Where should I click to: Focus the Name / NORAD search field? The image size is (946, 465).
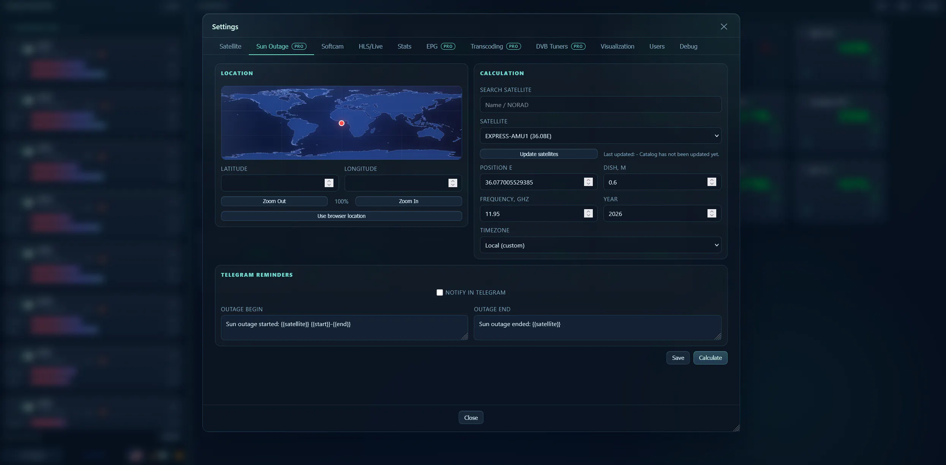pyautogui.click(x=600, y=104)
